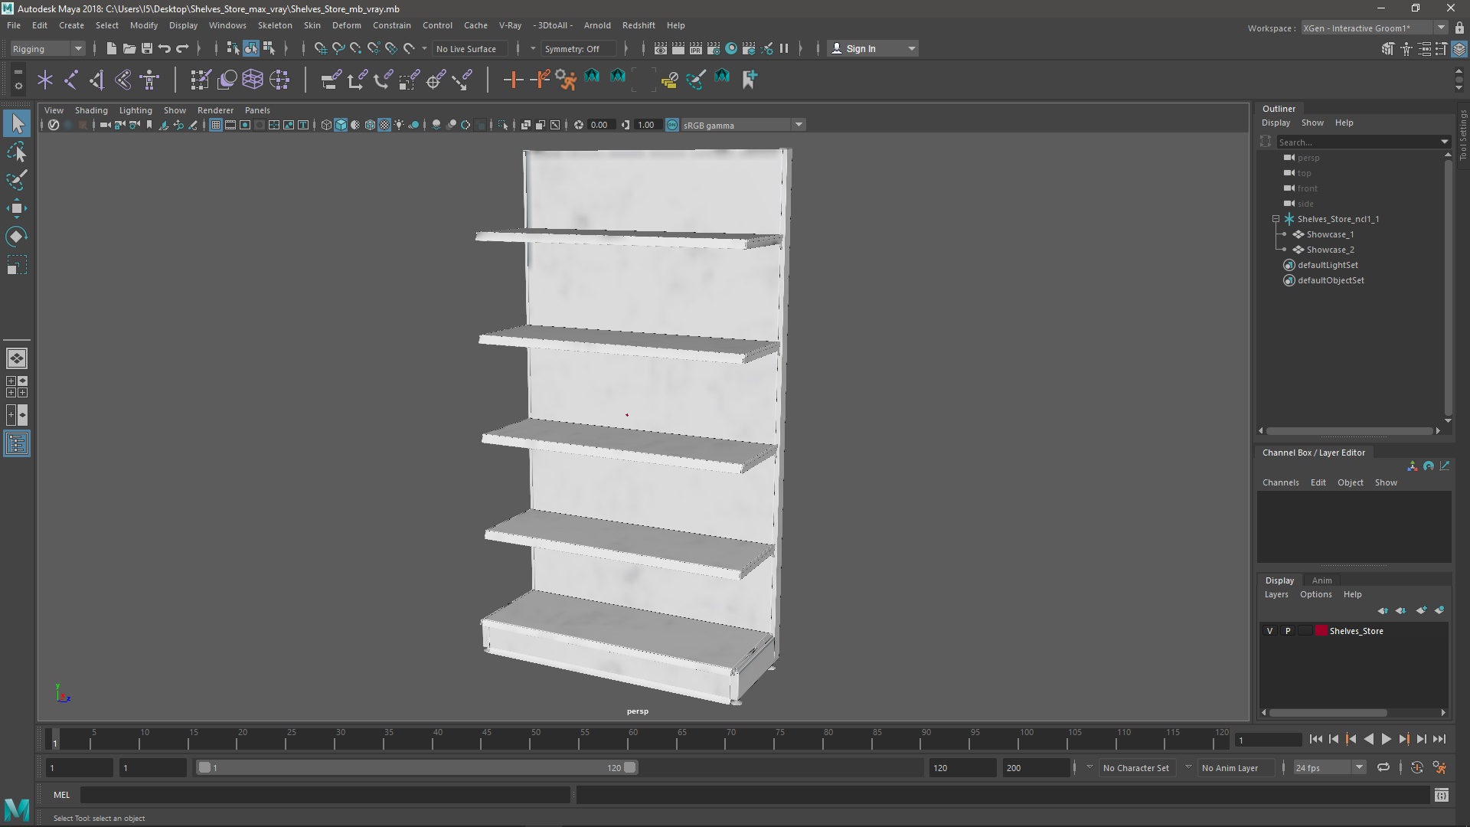
Task: Open the Outliner search options arrow
Action: point(1445,142)
